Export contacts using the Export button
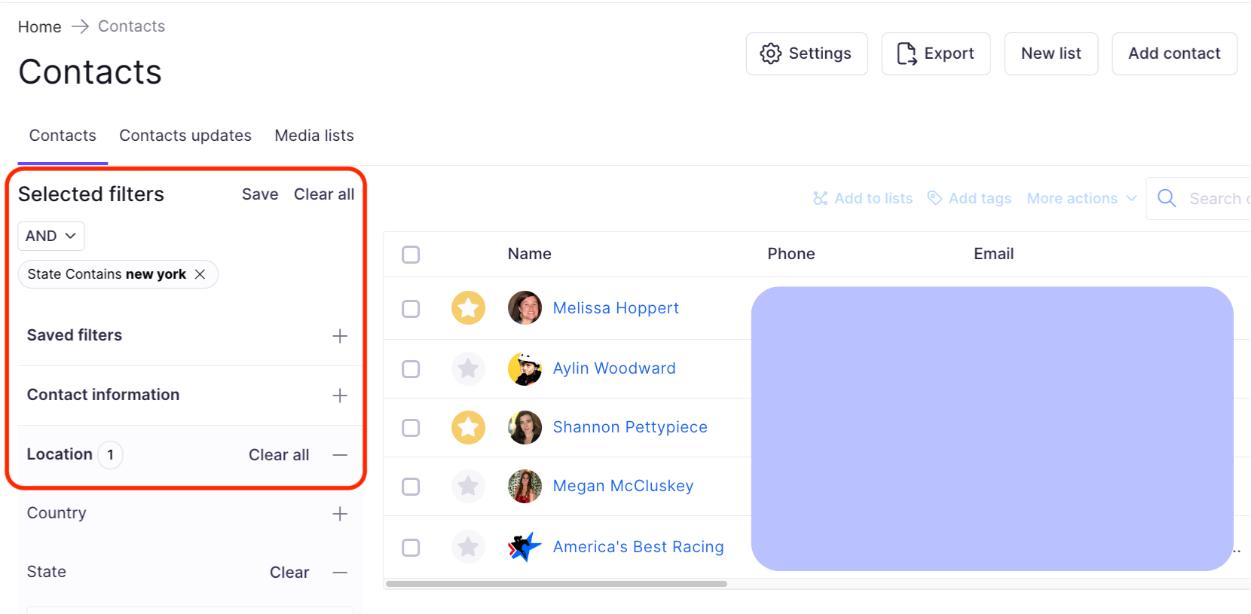This screenshot has height=614, width=1251. pos(935,53)
